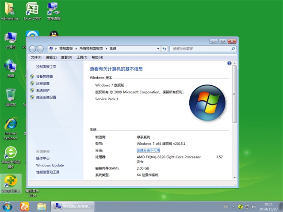Open 360安全卫士 desktop icon
Viewport: 283px width, 212px height.
pos(11,182)
